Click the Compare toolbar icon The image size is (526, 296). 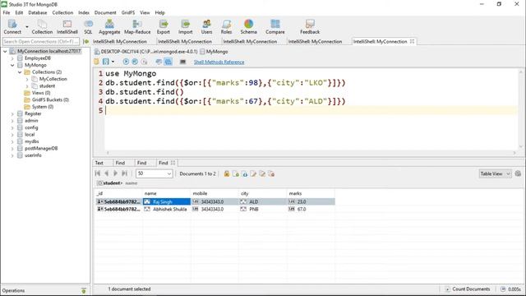pos(275,27)
